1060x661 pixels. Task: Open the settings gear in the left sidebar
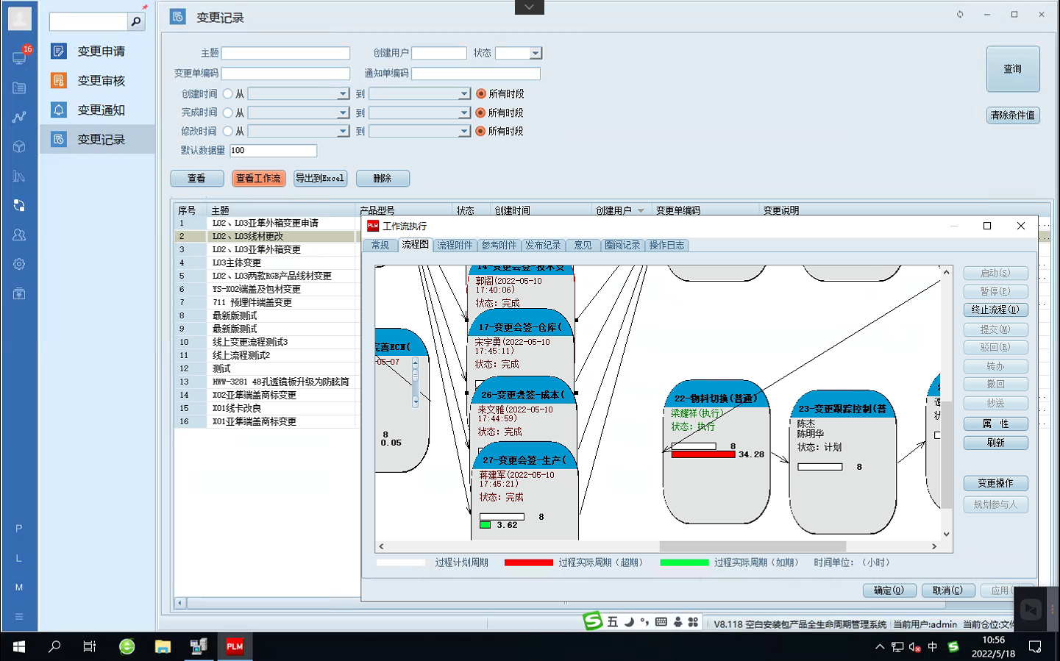click(x=20, y=263)
